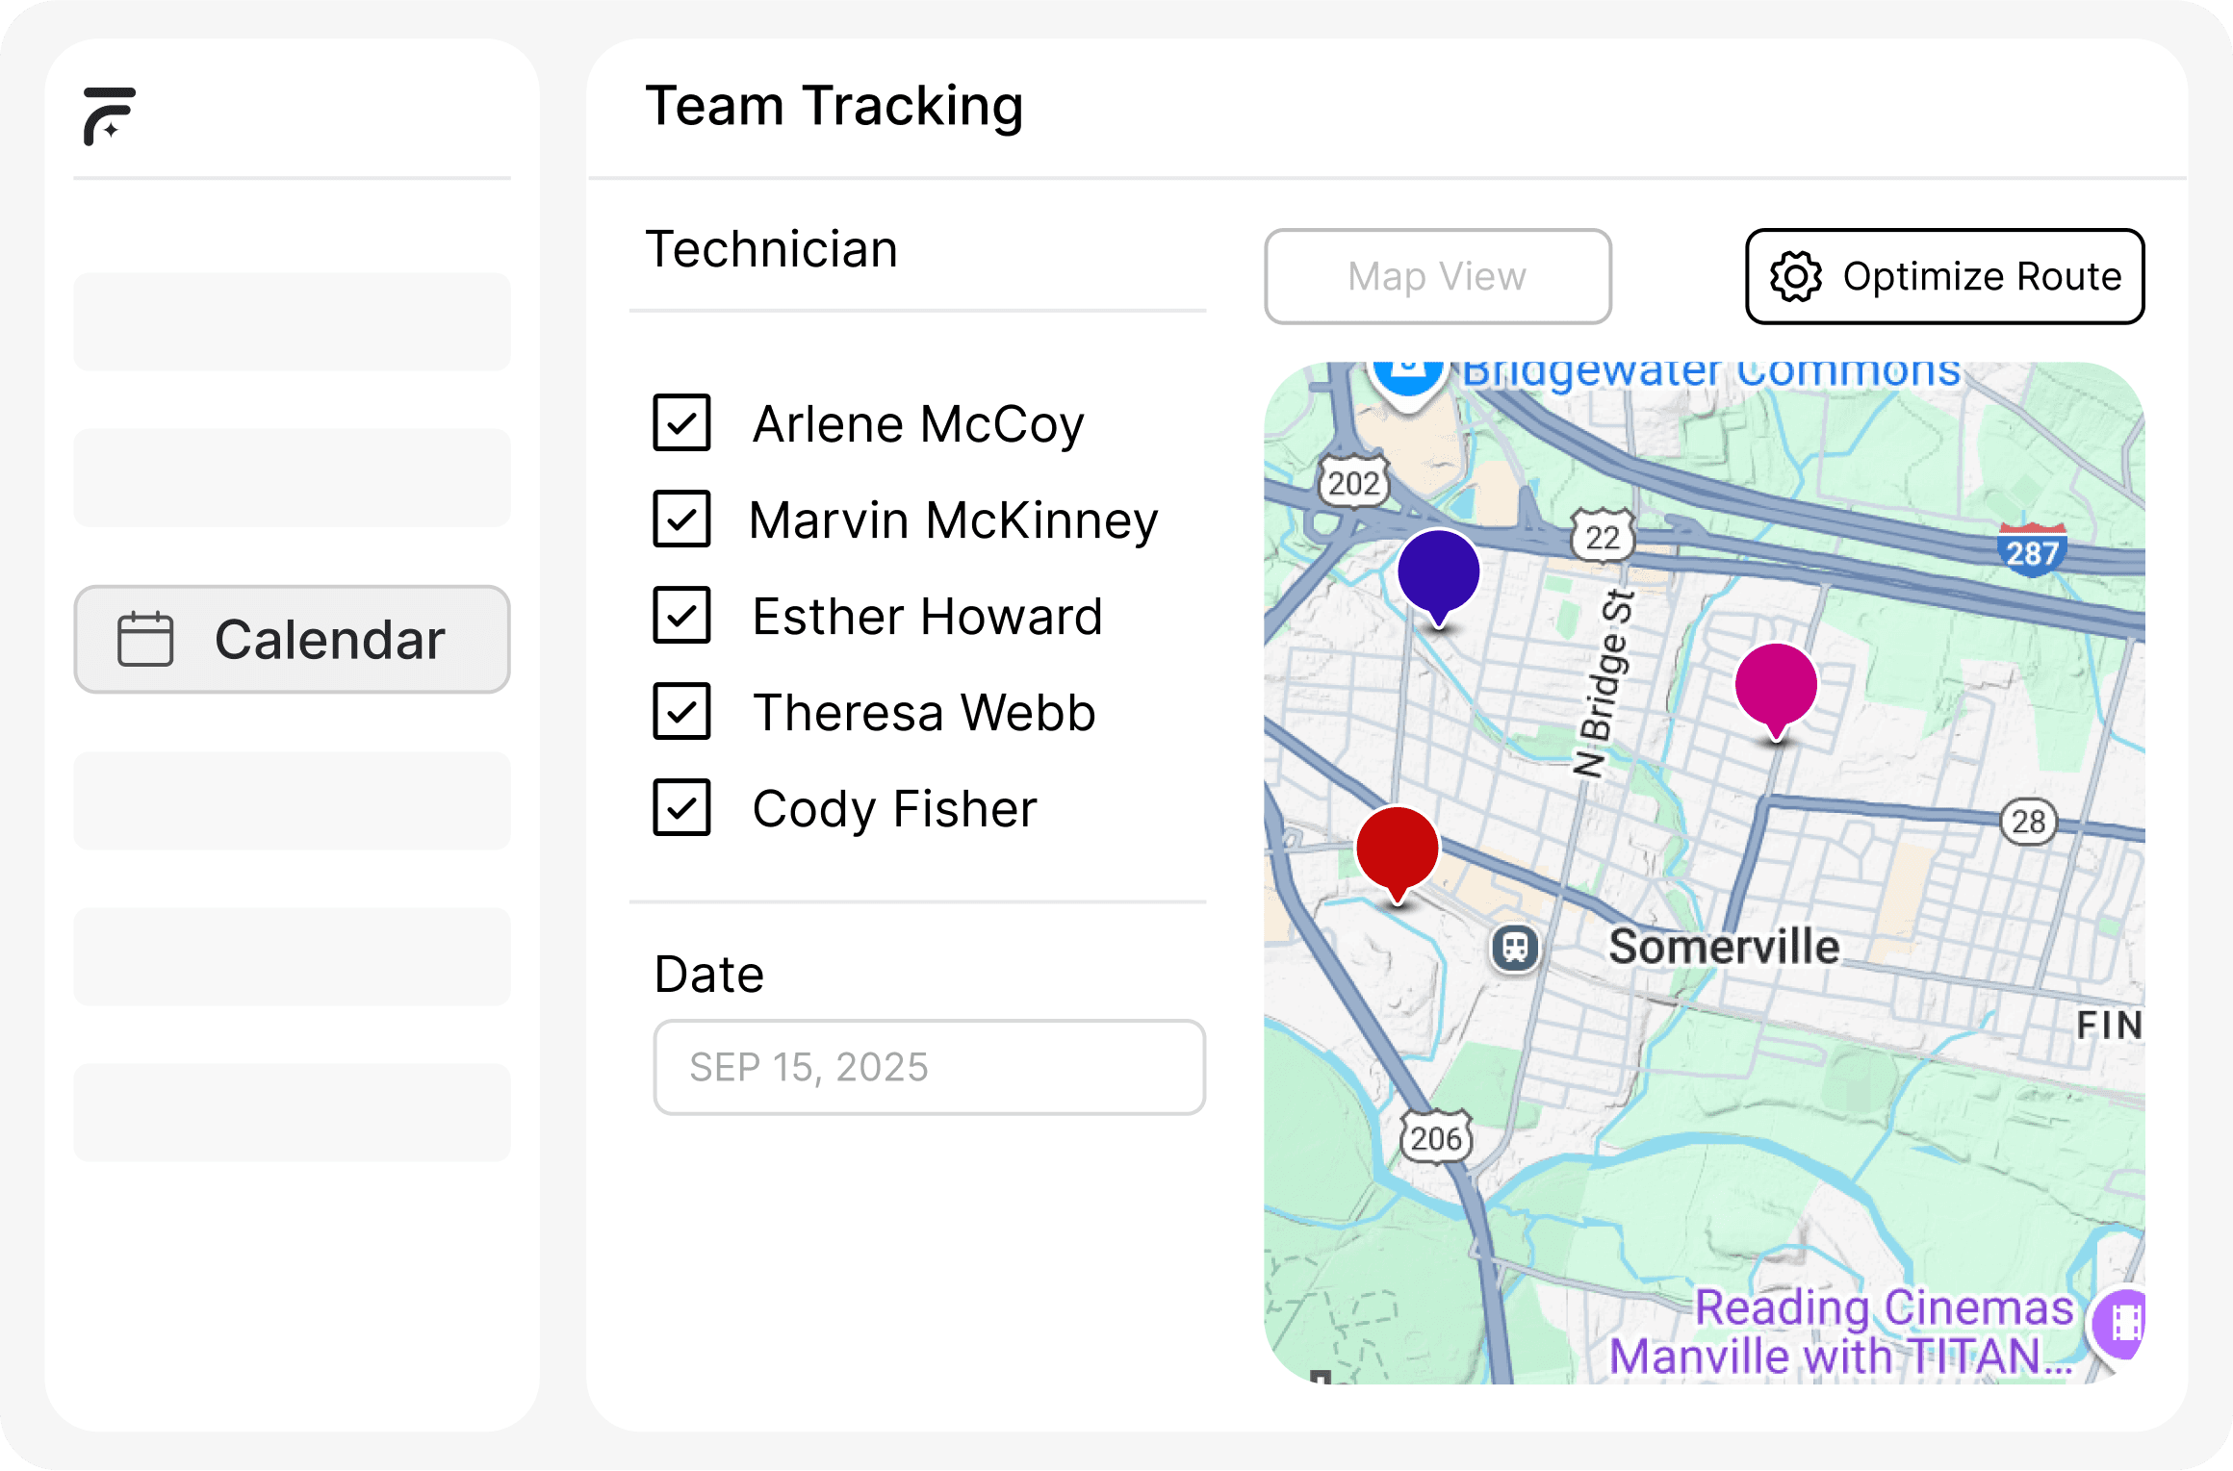Toggle the Cody Fisher checkbox
The image size is (2233, 1471).
(681, 808)
